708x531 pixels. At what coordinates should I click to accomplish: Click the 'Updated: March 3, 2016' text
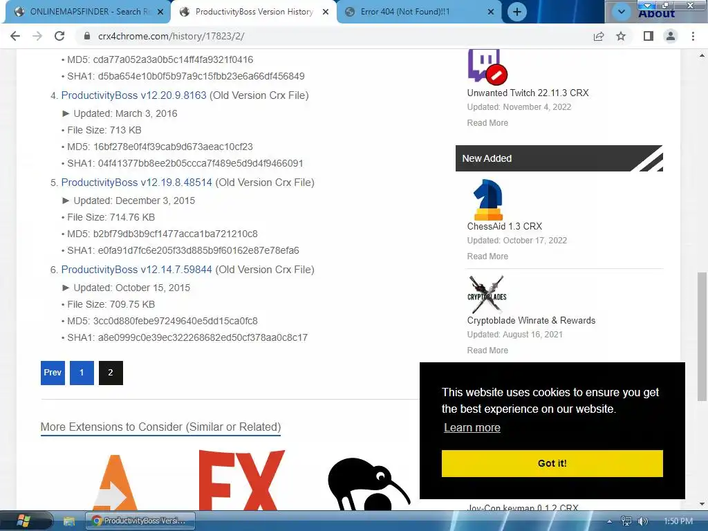coord(126,114)
